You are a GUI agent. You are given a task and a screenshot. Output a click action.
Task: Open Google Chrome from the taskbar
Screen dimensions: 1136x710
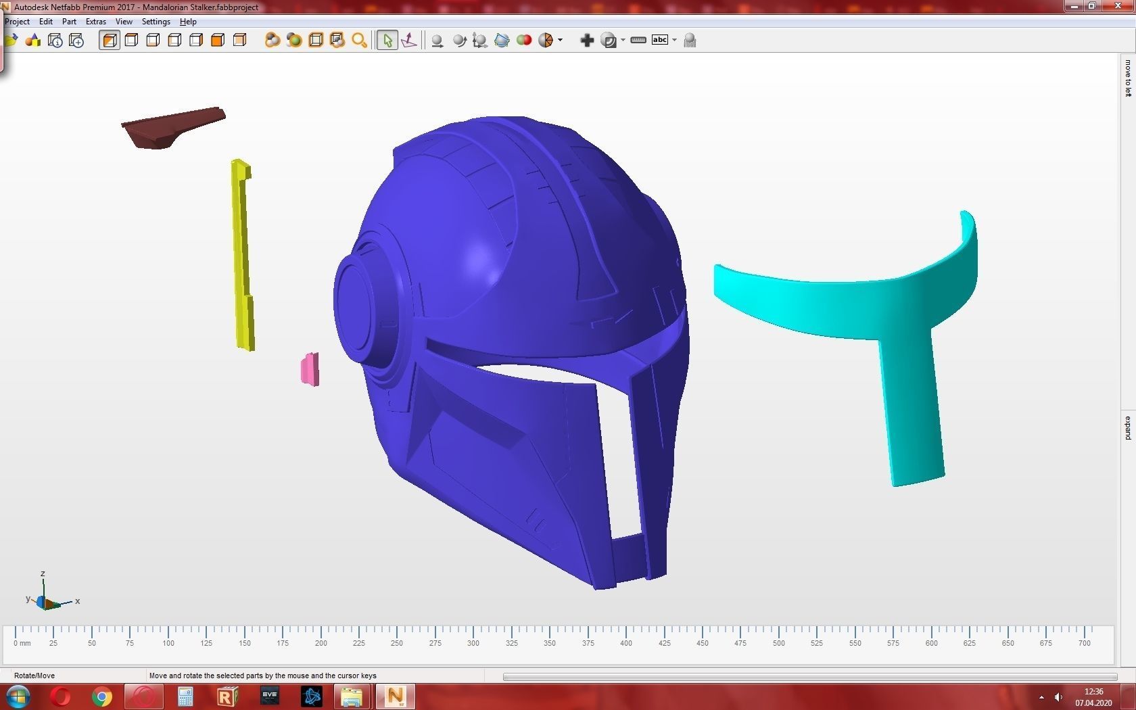point(102,696)
